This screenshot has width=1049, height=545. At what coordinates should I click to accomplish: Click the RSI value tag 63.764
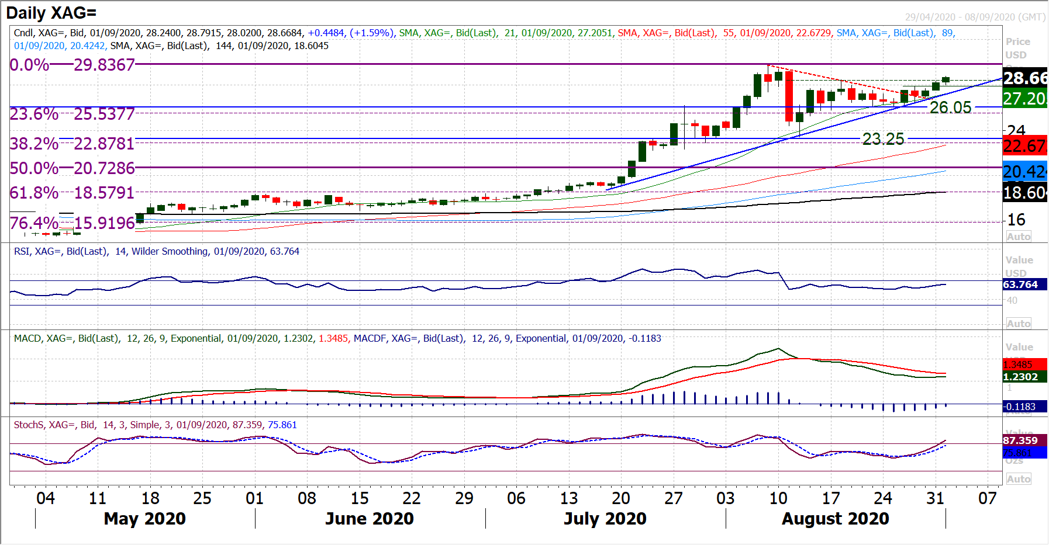tap(1021, 284)
